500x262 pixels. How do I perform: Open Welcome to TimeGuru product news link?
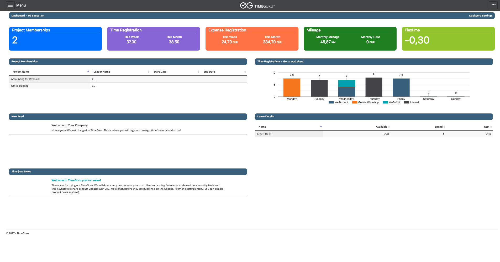[x=76, y=180]
